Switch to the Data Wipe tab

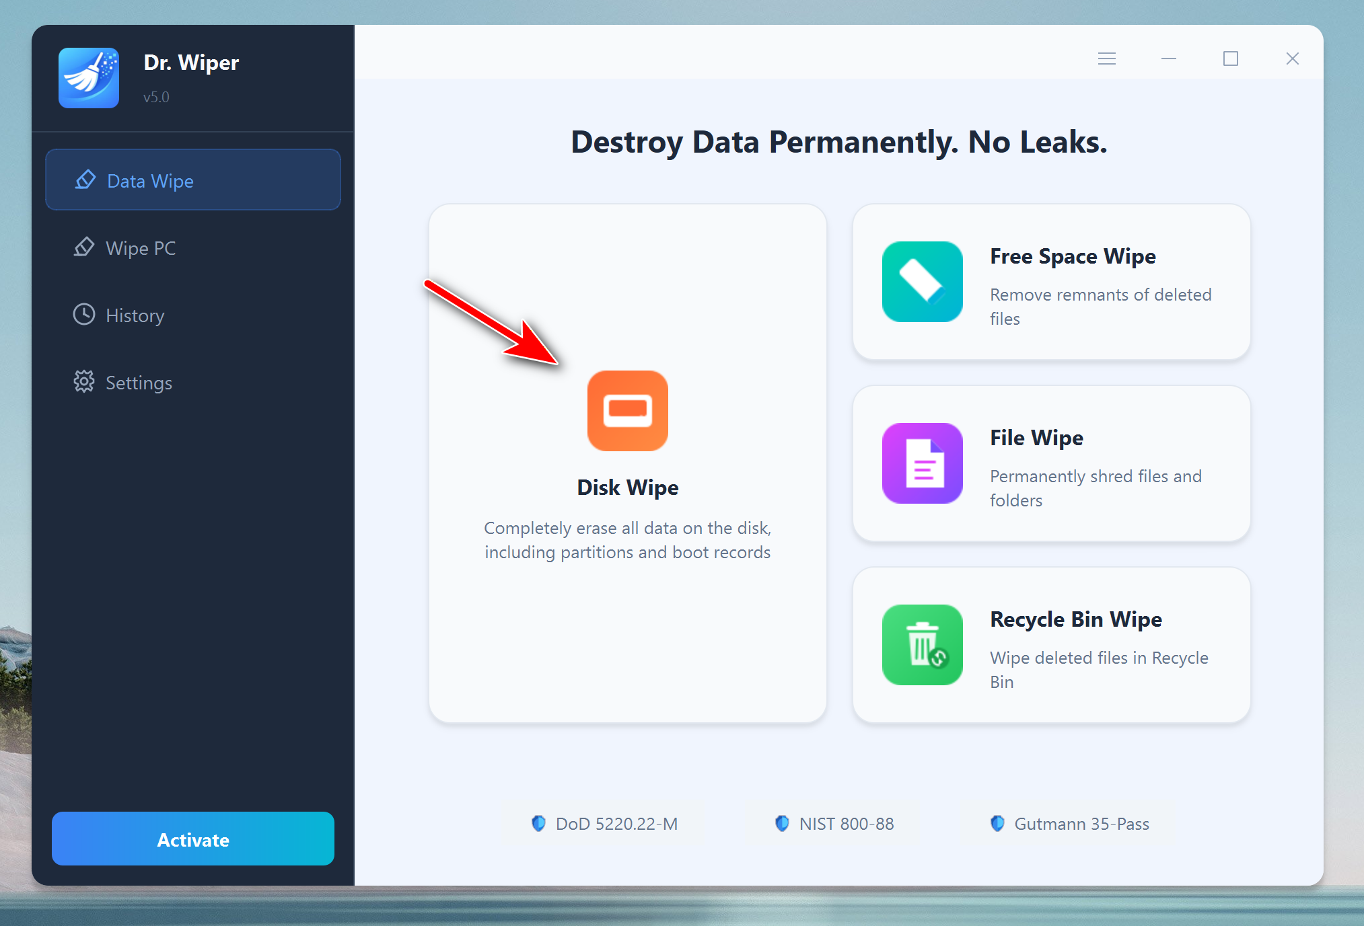pos(193,180)
